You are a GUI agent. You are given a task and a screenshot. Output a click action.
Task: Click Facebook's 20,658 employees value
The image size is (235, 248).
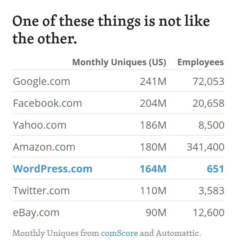point(208,103)
